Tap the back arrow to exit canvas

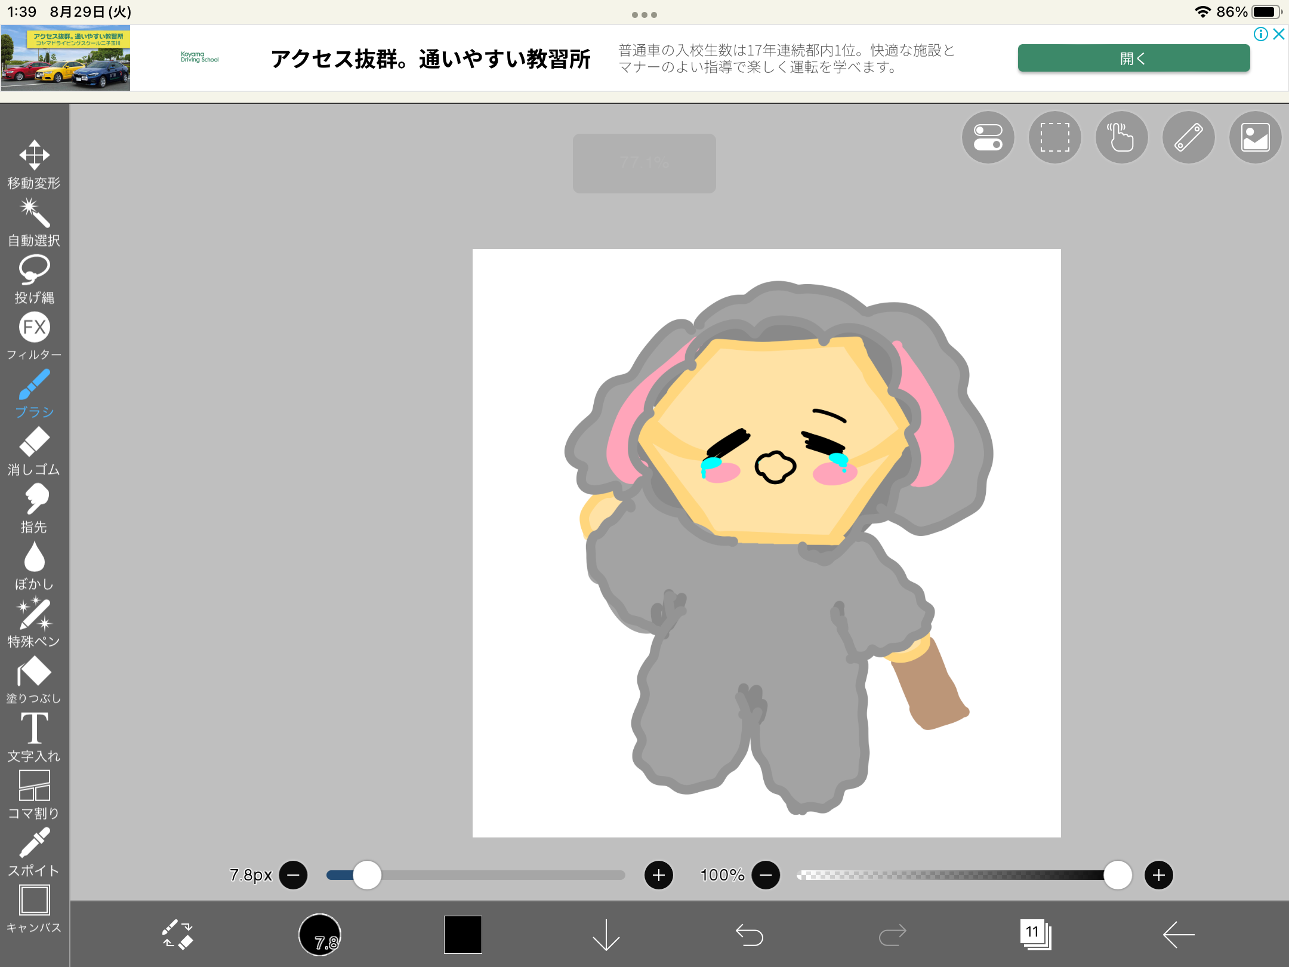tap(1179, 934)
